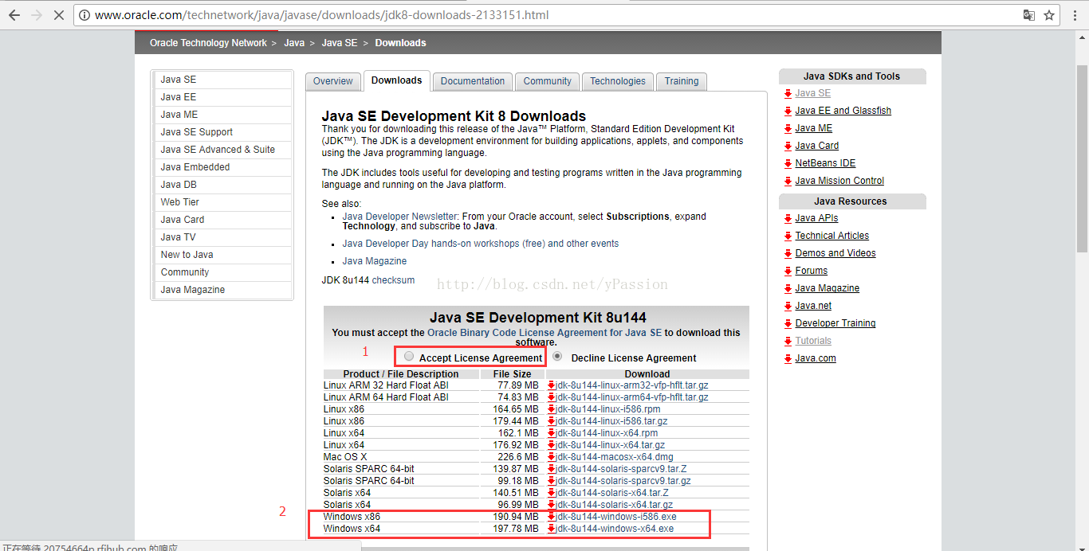Open Java DB in the left sidebar

click(x=222, y=185)
